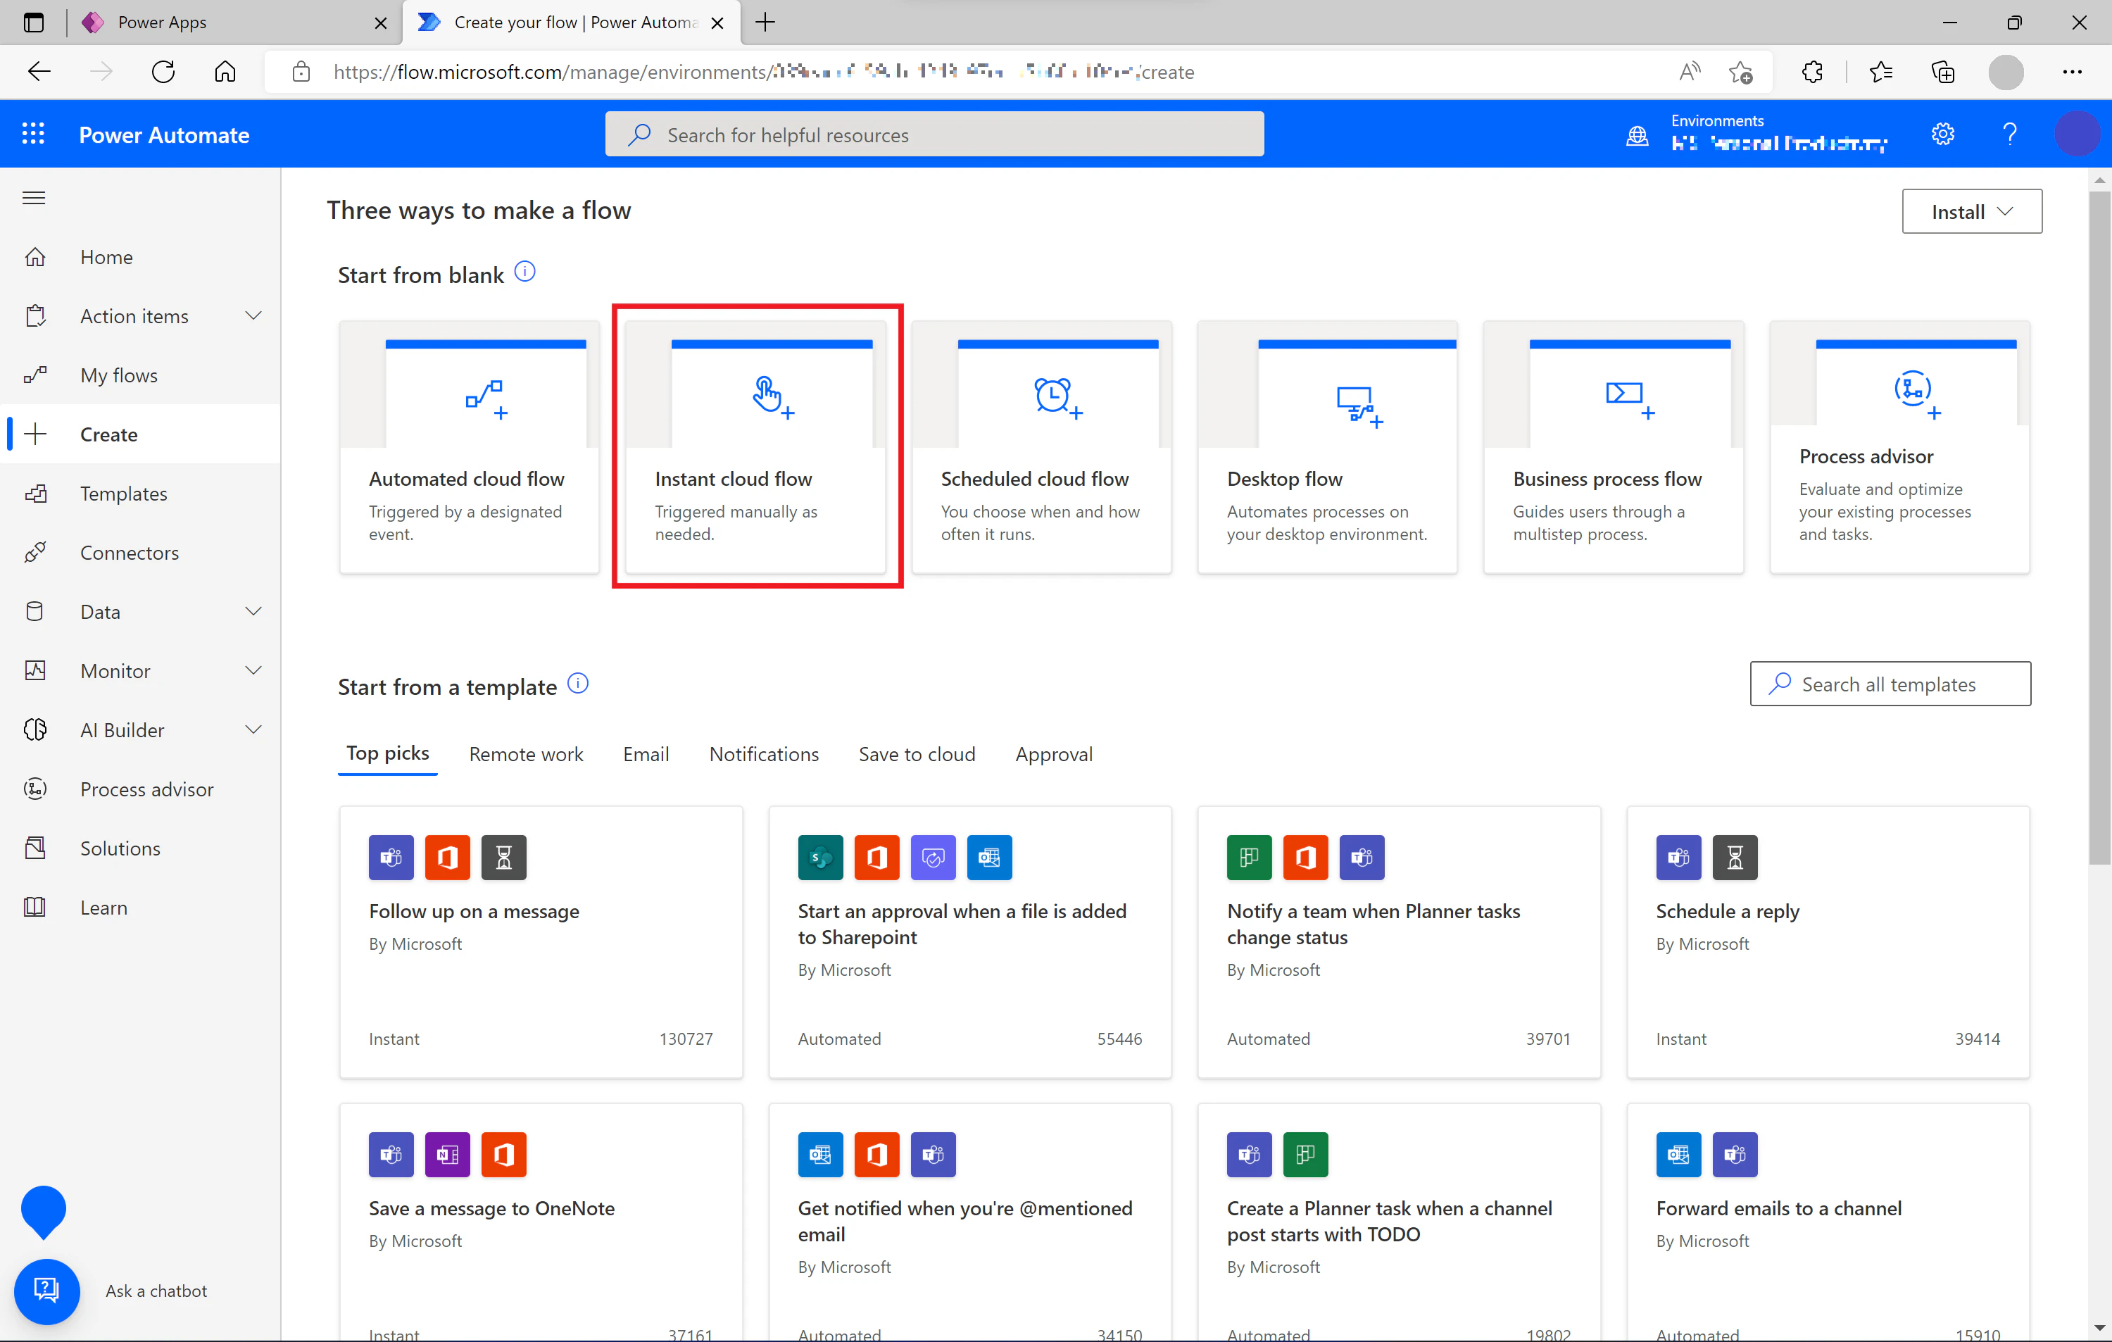Open the Save to cloud tab
This screenshot has width=2112, height=1342.
tap(917, 754)
